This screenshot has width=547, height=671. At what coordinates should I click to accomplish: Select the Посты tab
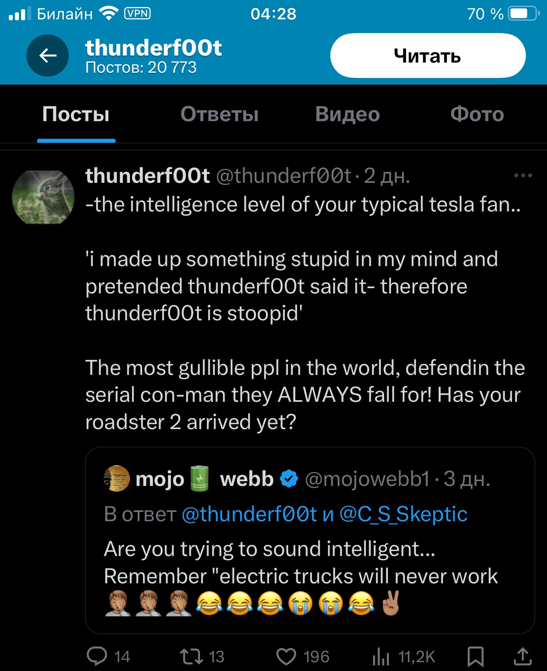pyautogui.click(x=76, y=114)
